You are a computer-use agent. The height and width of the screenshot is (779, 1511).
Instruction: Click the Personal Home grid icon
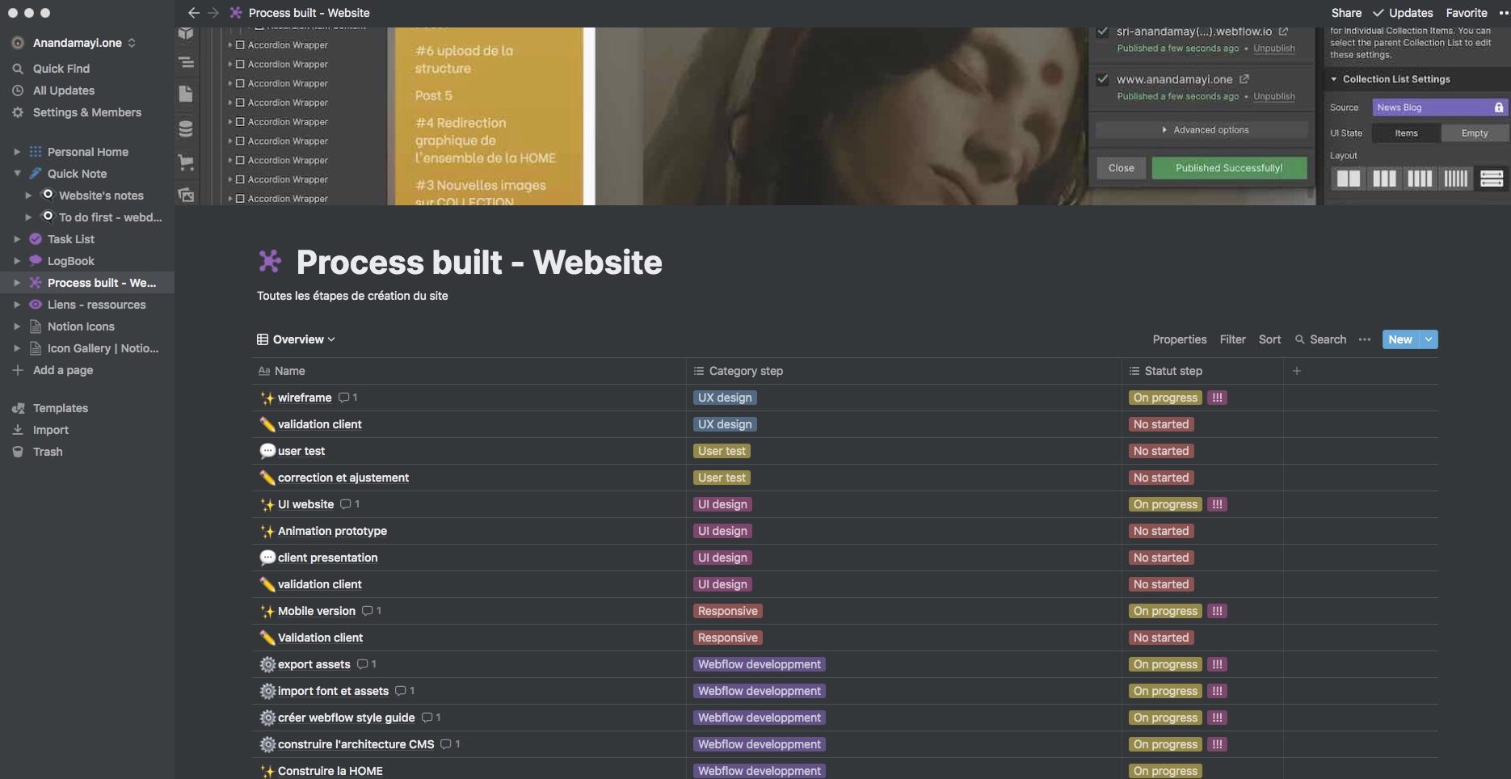[36, 152]
